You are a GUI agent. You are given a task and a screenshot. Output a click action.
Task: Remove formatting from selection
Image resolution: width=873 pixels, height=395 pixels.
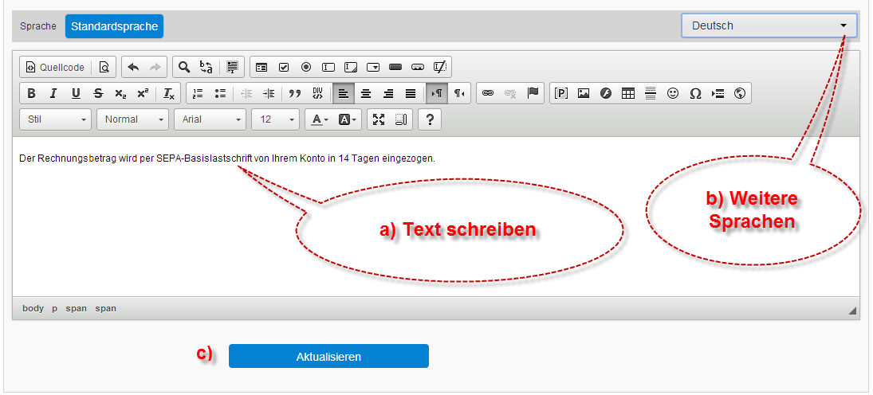[x=169, y=93]
